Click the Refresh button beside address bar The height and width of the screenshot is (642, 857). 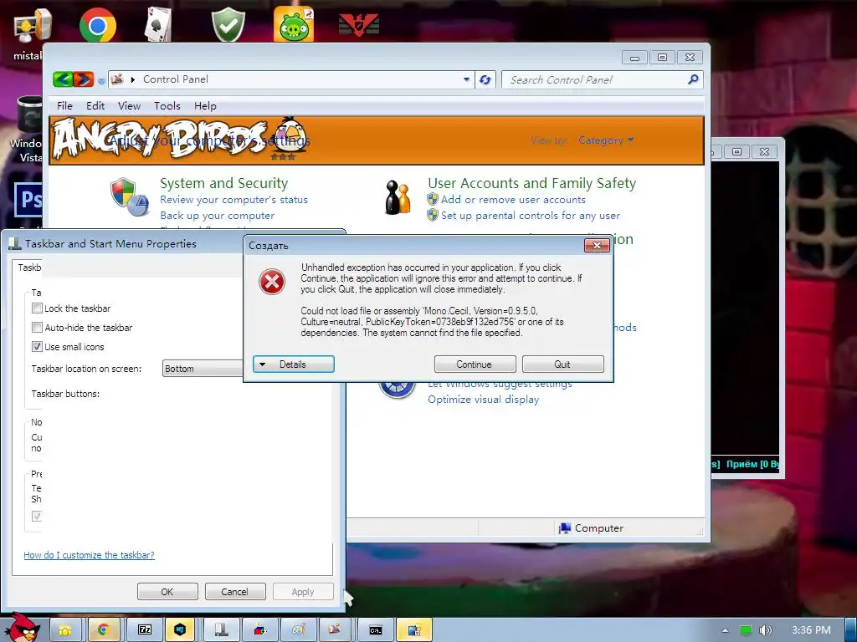(485, 79)
